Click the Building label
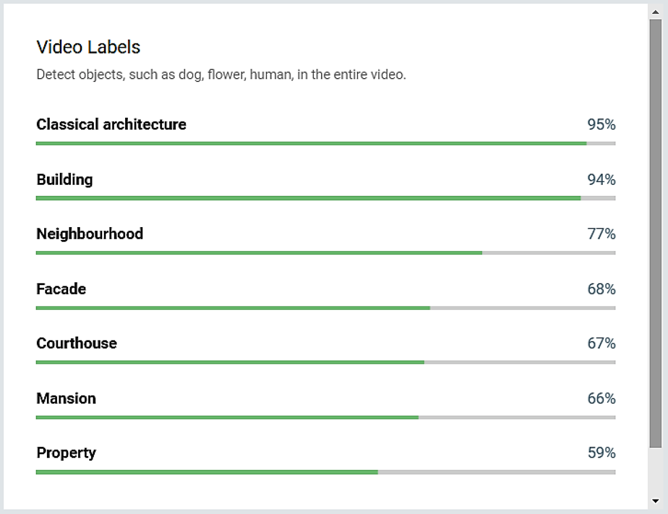 (65, 180)
